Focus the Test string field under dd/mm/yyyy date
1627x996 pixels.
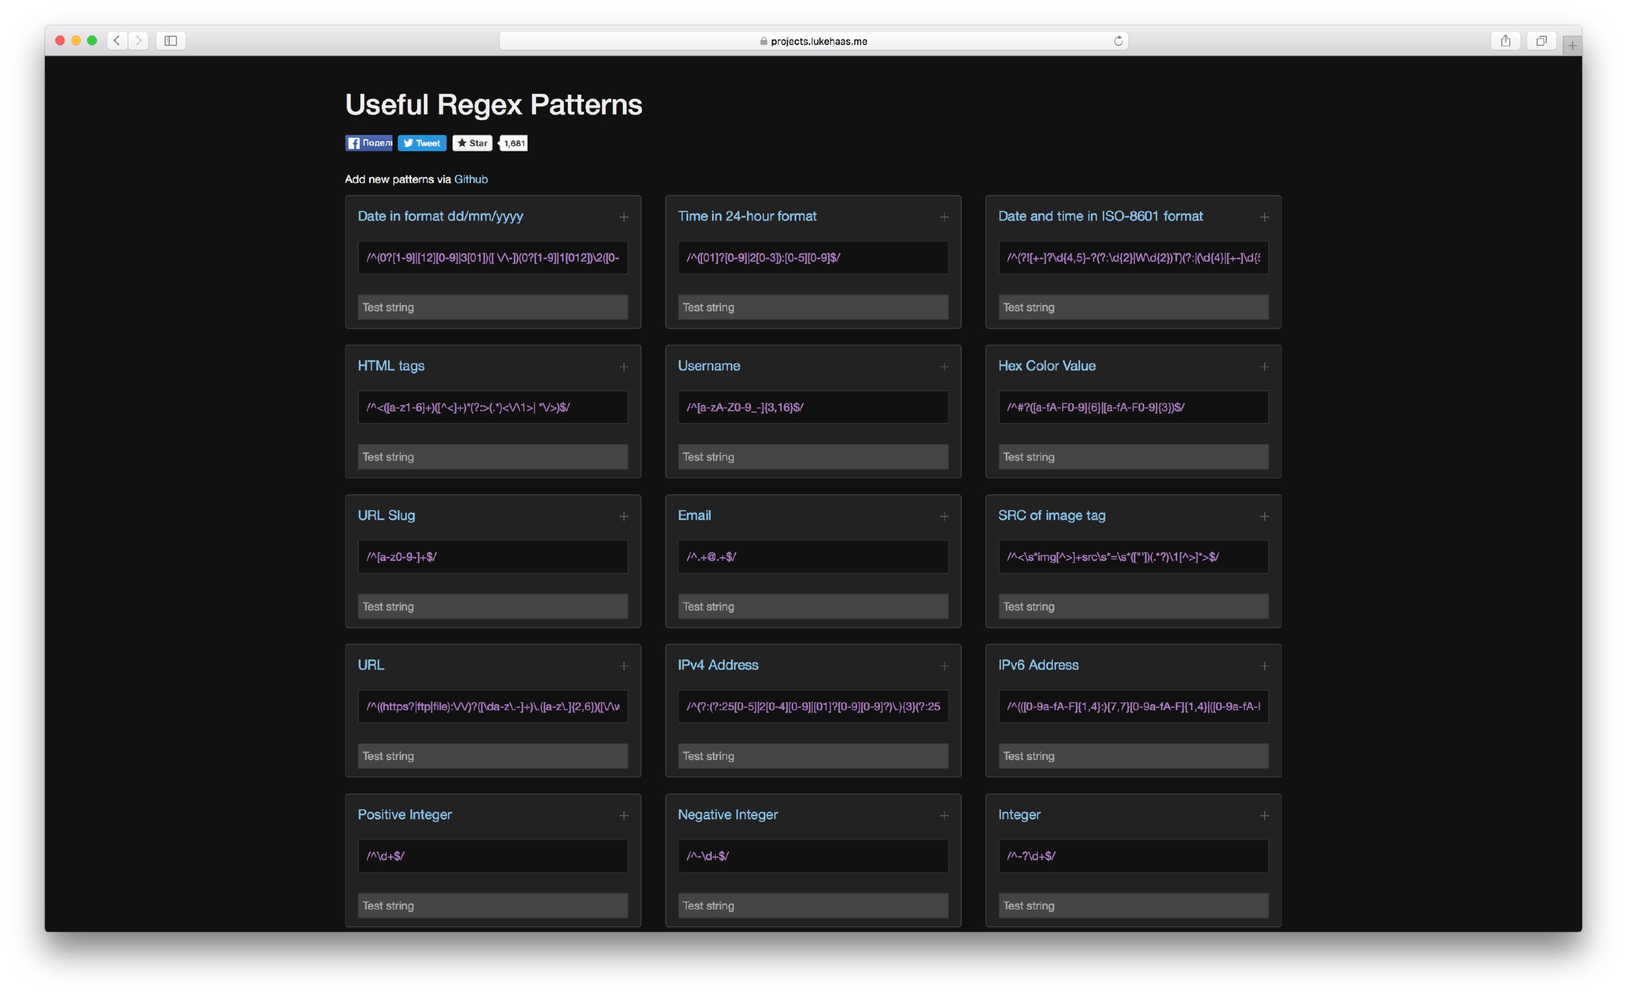coord(493,307)
